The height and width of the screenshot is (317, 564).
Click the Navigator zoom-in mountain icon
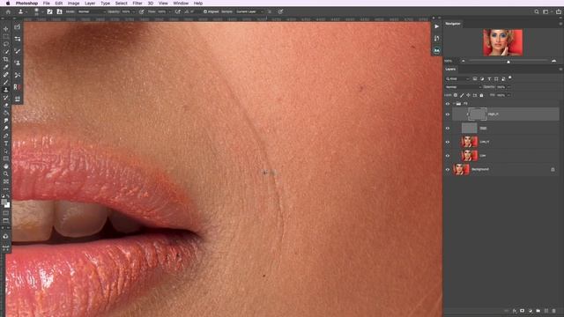pos(554,61)
